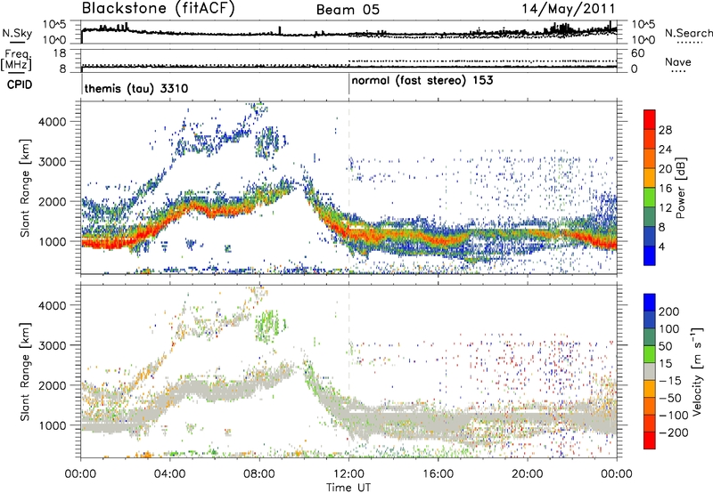Click the "18" frequency axis tick label
Screen dimensions: 713x493
click(x=60, y=53)
